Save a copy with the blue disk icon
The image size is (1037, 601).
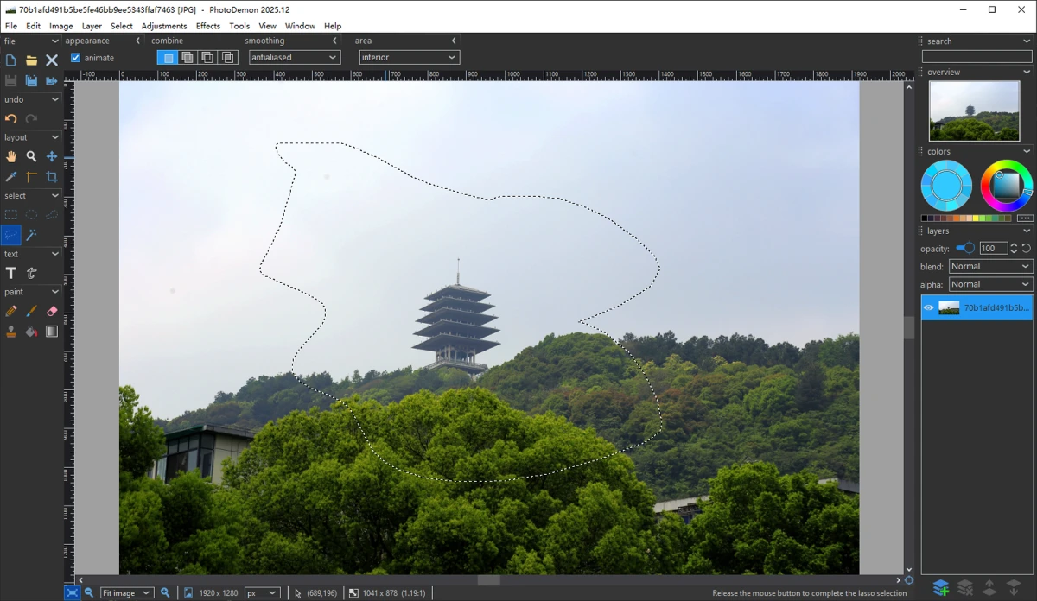(31, 80)
